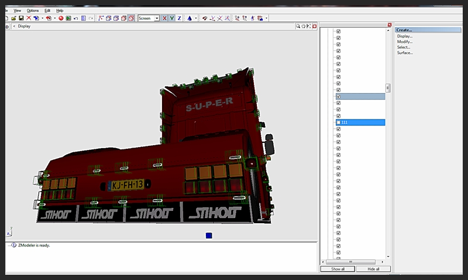Open the View menu
The image size is (468, 280).
click(18, 11)
